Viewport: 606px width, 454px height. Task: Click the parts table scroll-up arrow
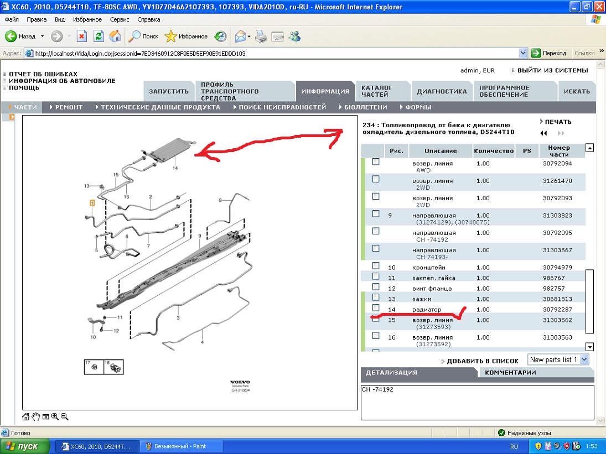click(589, 148)
